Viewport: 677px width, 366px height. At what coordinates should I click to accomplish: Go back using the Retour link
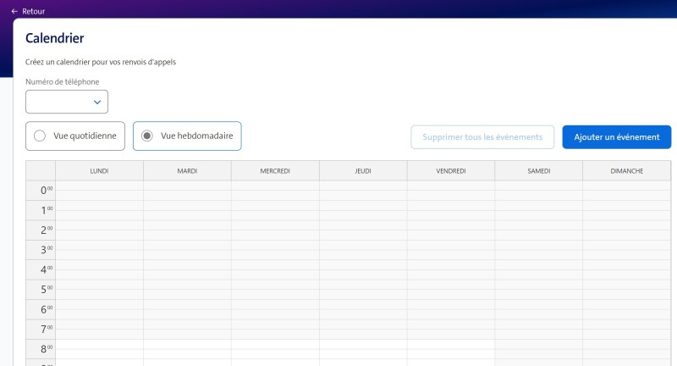(x=34, y=11)
